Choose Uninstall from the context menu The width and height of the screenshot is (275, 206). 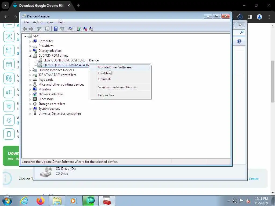point(120,79)
